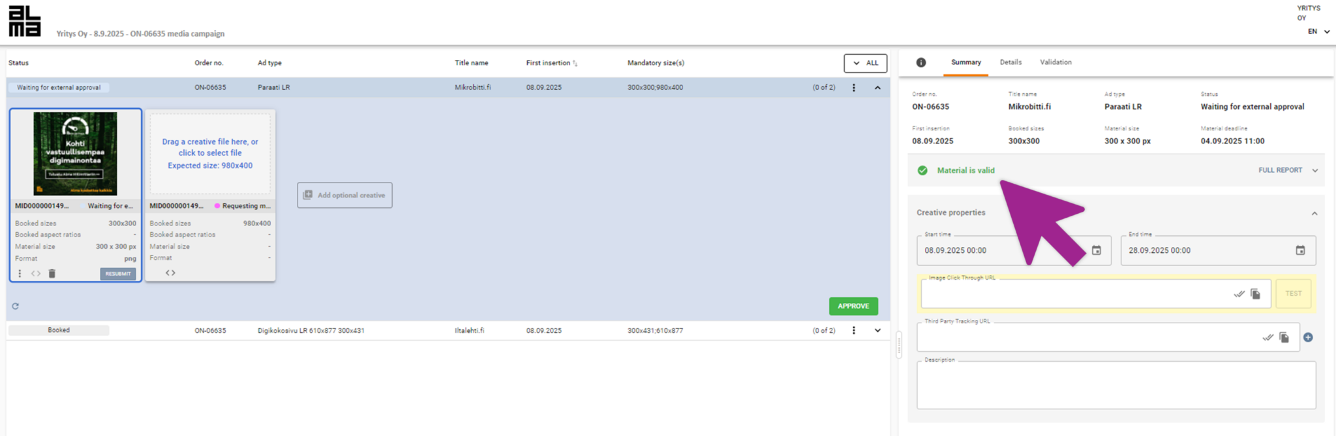The image size is (1336, 436).
Task: Click Requesting m... status on second card
Action: click(243, 206)
